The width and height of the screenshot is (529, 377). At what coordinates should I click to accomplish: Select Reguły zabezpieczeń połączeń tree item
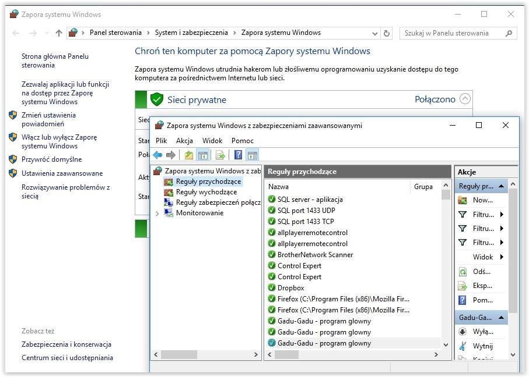[x=218, y=202]
